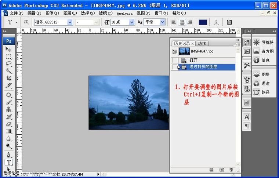This screenshot has height=178, width=279.
Task: Create new snapshot with camera icon
Action: click(221, 170)
